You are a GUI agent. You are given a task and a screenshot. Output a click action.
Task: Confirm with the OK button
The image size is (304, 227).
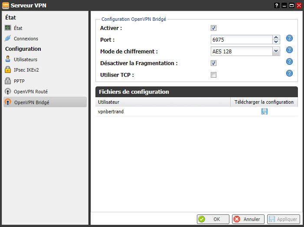(x=213, y=219)
